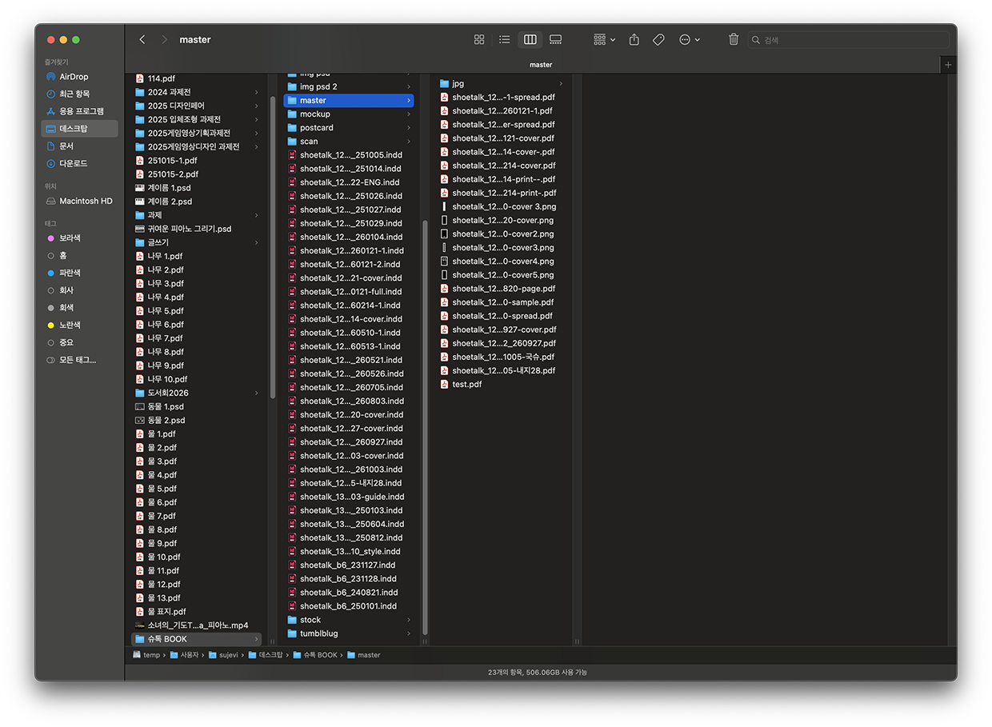The image size is (992, 727).
Task: Switch to icon view
Action: point(479,39)
